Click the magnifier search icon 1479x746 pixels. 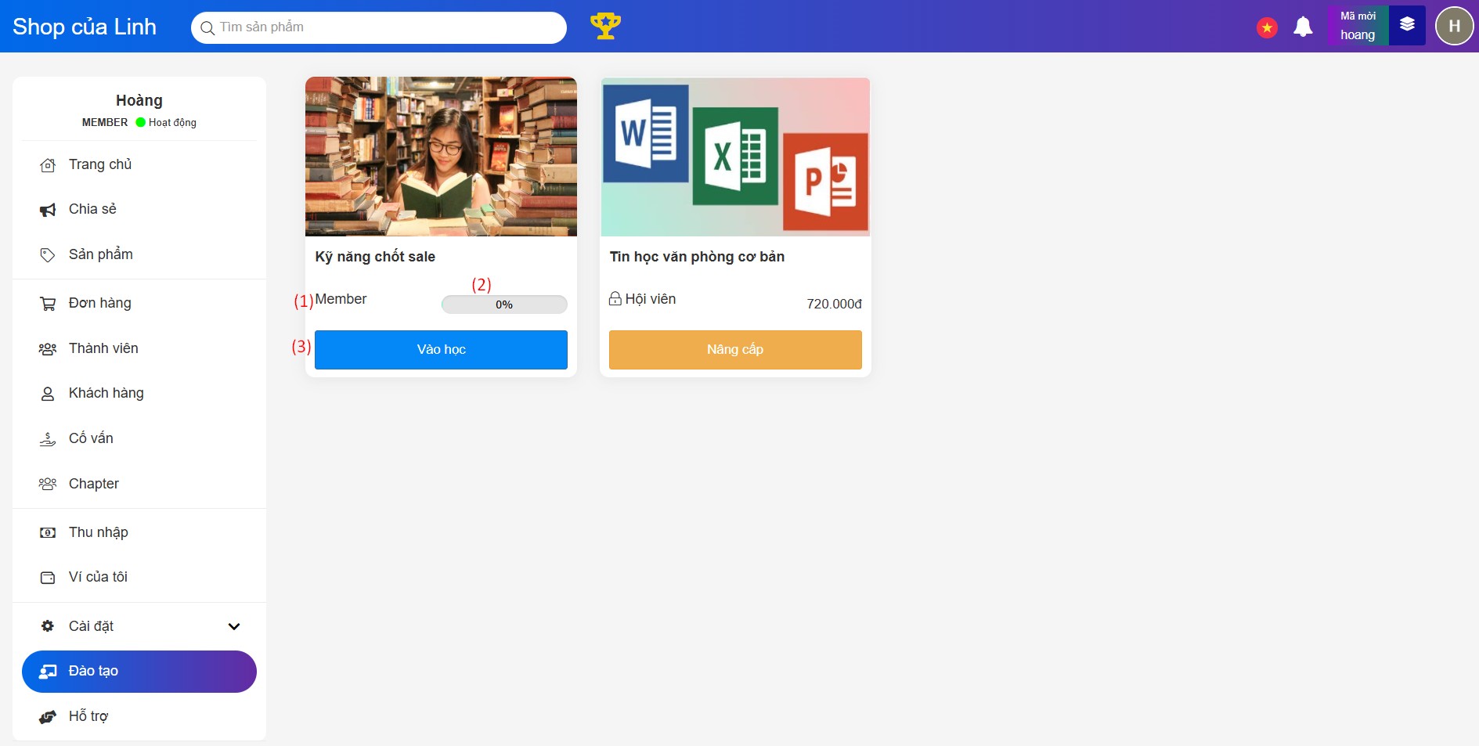point(207,28)
